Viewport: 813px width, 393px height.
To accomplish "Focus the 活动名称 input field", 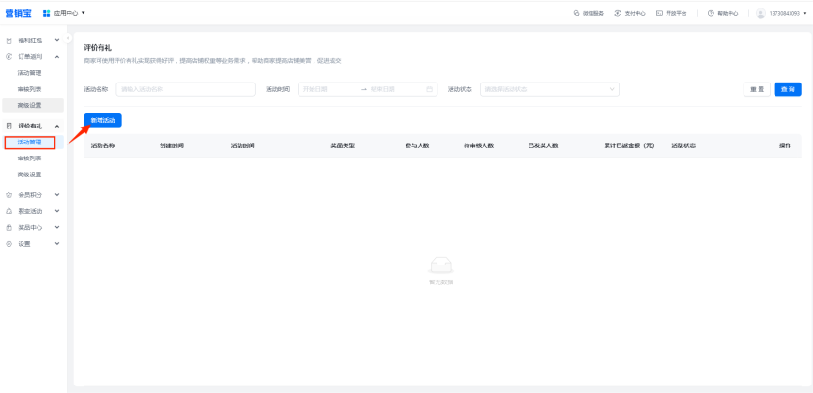I will pos(185,89).
